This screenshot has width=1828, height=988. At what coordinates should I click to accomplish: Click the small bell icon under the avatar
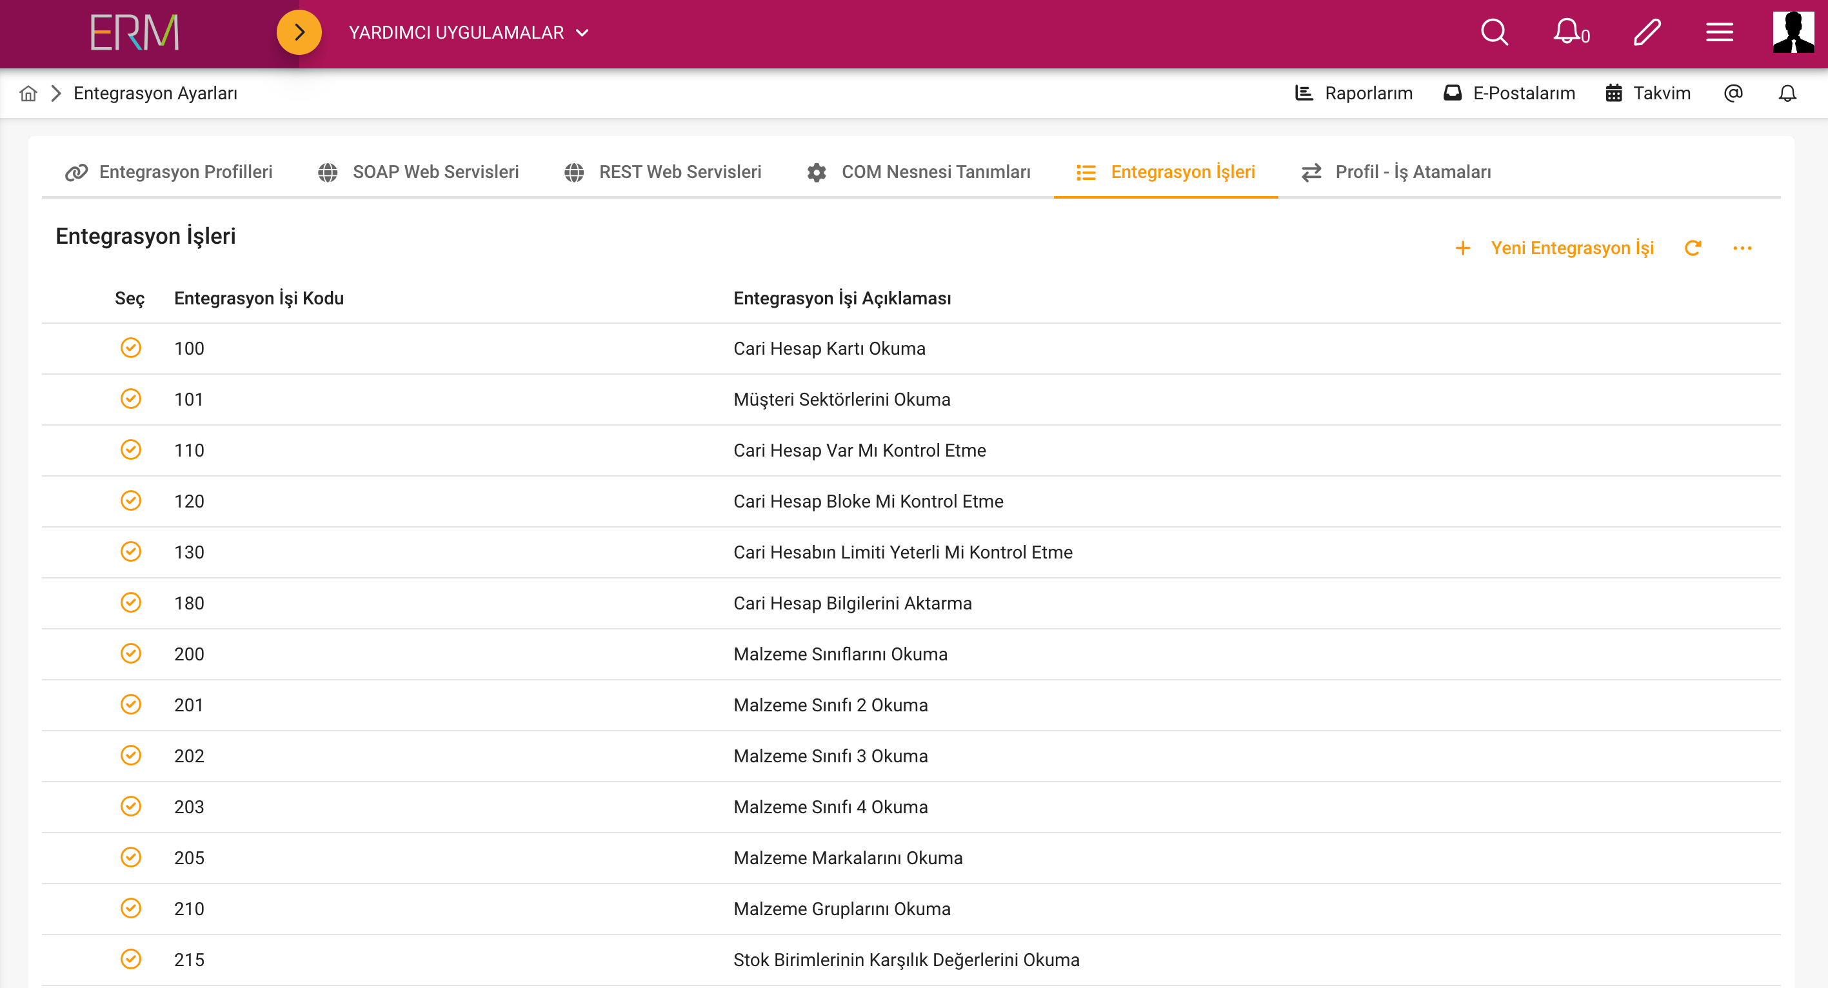(x=1787, y=94)
